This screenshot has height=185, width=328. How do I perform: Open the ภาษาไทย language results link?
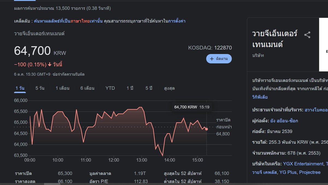pos(80,21)
